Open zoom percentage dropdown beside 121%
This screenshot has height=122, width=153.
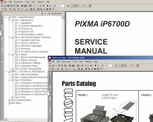[65, 6]
